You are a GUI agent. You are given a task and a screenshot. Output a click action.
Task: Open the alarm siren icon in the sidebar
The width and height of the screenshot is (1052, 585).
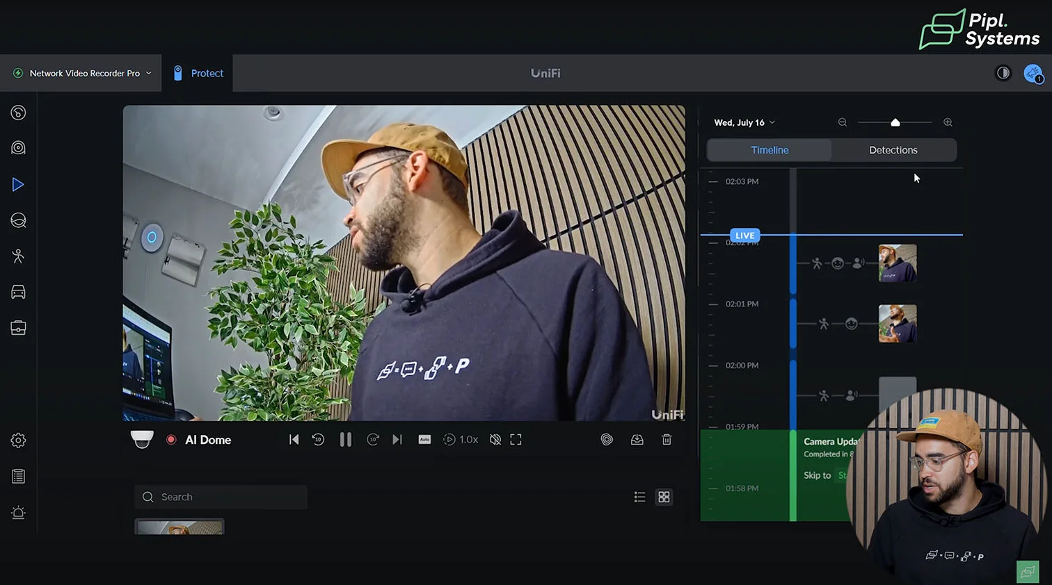click(18, 513)
